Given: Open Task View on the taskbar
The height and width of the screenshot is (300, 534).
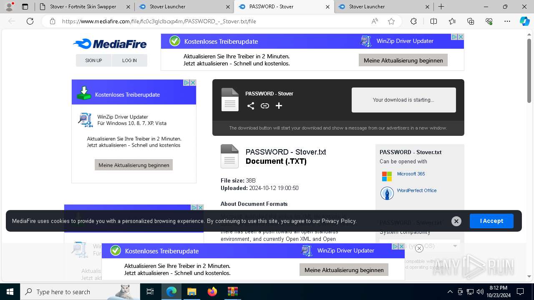Looking at the screenshot, I should (150, 292).
